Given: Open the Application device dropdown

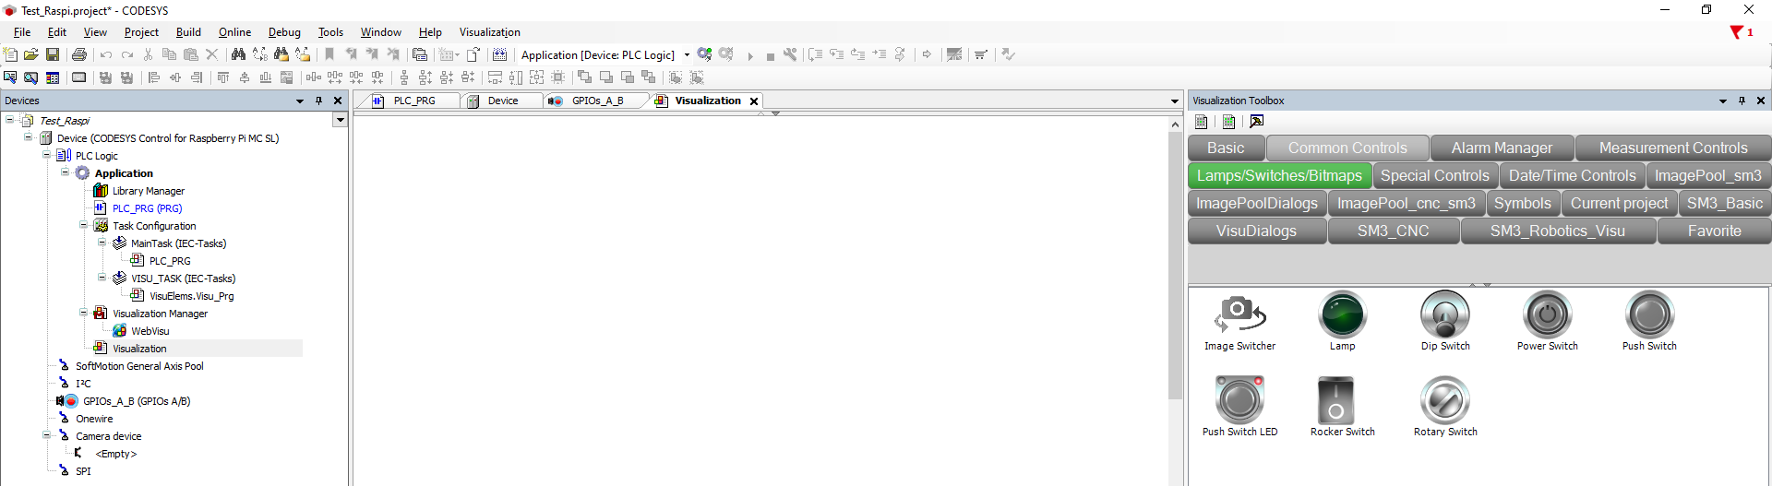Looking at the screenshot, I should [x=687, y=55].
